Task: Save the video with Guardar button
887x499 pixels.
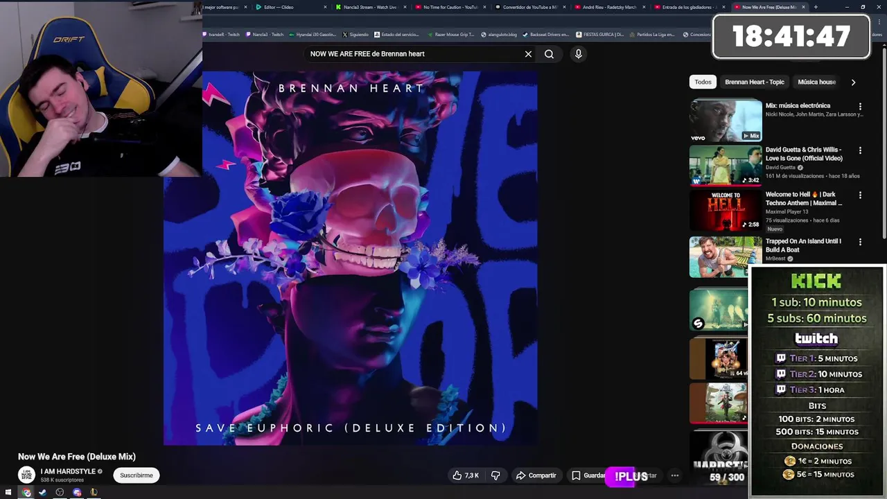Action: click(x=588, y=475)
